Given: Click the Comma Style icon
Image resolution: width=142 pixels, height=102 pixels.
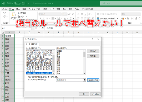Looking at the screenshot, I should coord(132,19).
